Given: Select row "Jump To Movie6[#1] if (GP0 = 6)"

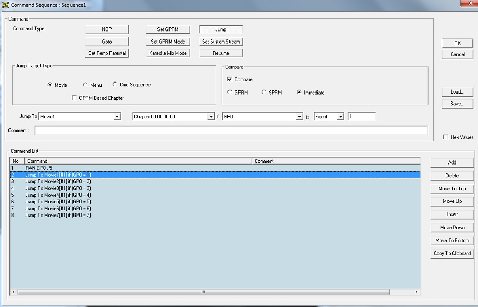Looking at the screenshot, I should tap(215, 208).
